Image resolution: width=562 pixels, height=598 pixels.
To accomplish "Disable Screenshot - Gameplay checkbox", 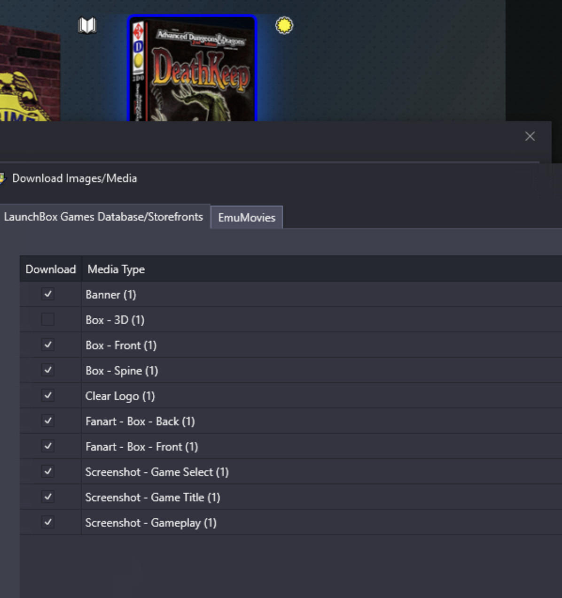I will point(48,522).
